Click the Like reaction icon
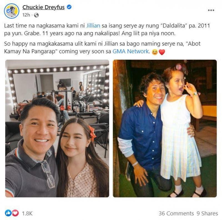Screen dimensions: 222x220 [8, 213]
